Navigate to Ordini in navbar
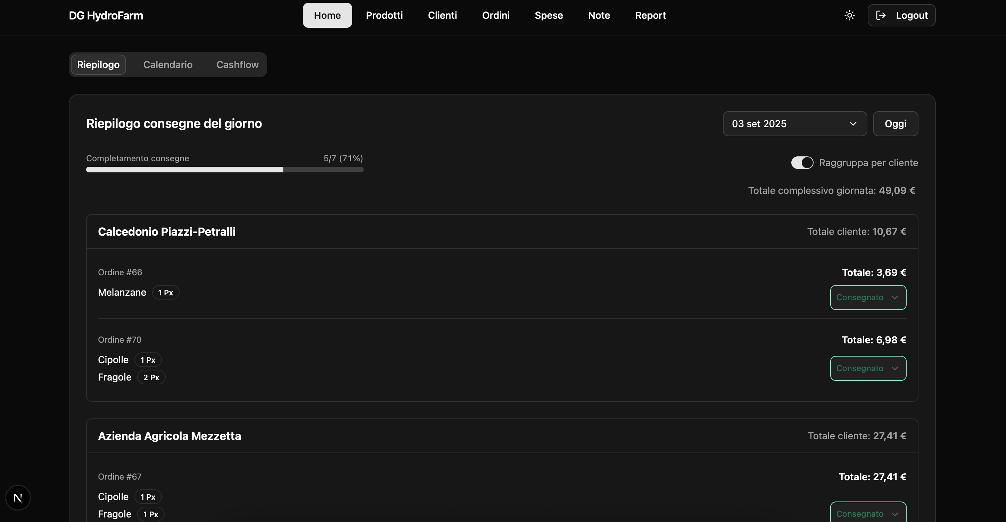 pyautogui.click(x=496, y=15)
